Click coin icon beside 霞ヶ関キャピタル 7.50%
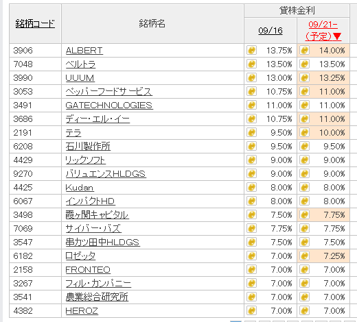Image resolution: width=357 pixels, height=322 pixels. (251, 214)
